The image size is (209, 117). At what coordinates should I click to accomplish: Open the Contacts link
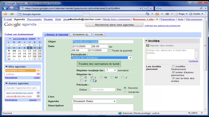(193, 61)
